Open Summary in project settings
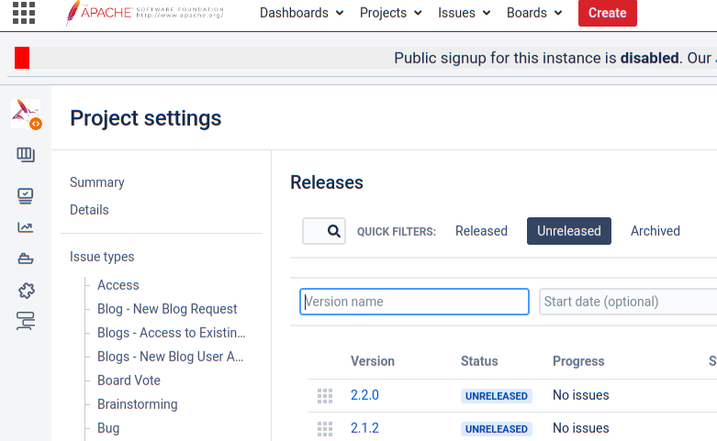 tap(97, 182)
